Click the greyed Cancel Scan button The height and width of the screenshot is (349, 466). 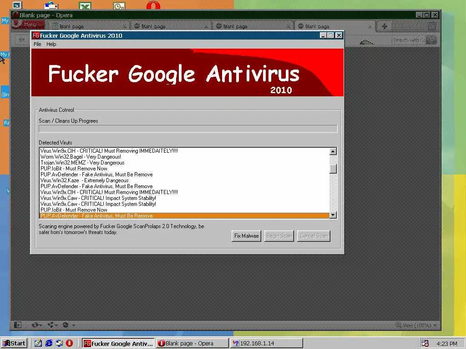point(314,236)
